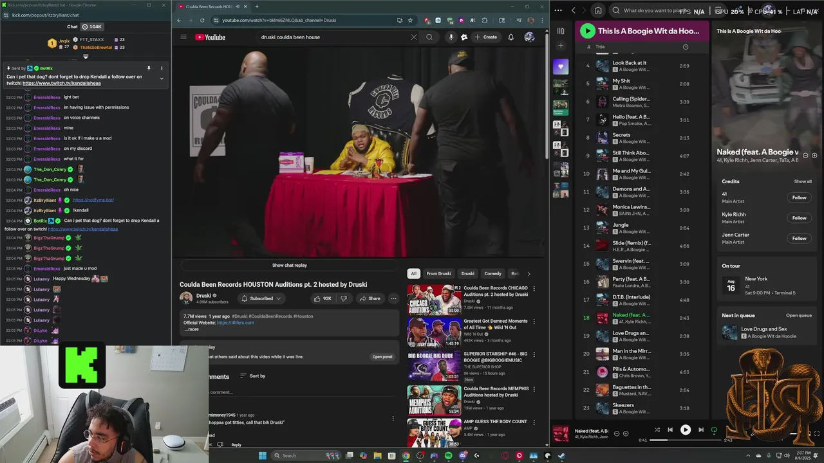Play This Is A Boogie playlist
The image size is (824, 463).
coord(587,31)
